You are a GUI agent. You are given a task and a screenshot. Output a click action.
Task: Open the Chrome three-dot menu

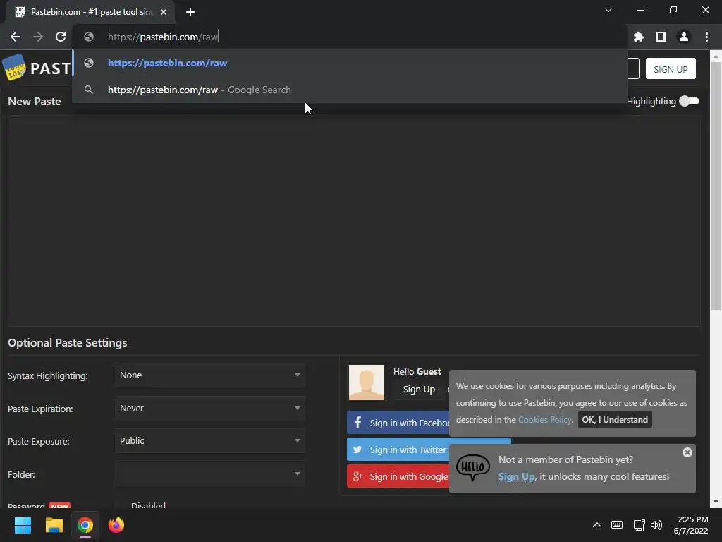706,37
